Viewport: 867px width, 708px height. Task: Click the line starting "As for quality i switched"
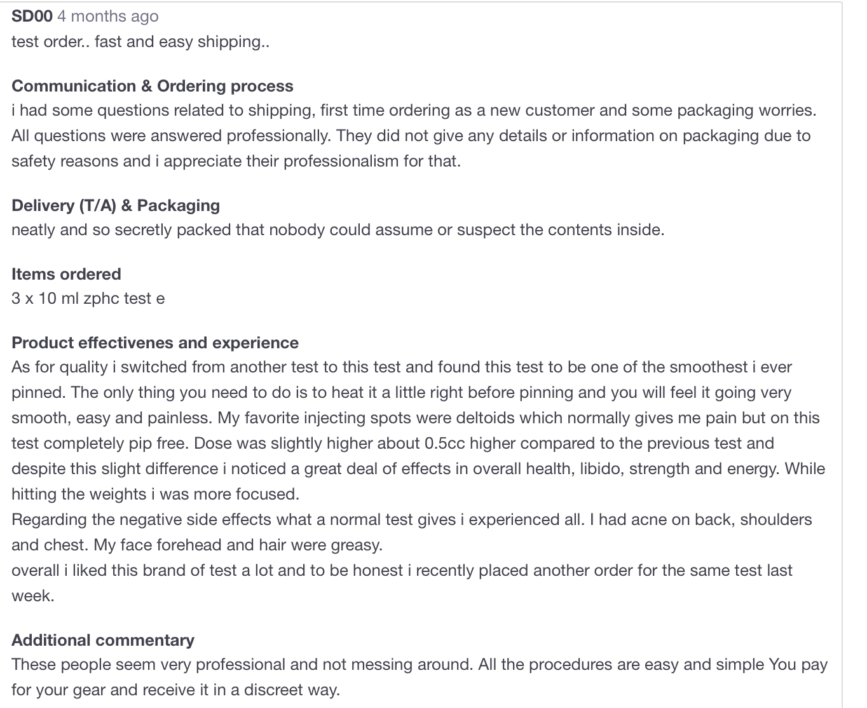click(402, 367)
